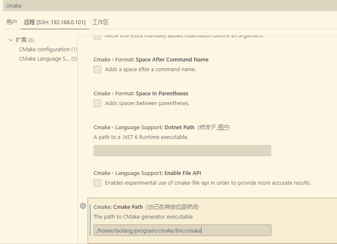Viewport: 337px width, 244px height.
Task: Select CMake configuration (1) in the tree
Action: pos(48,50)
